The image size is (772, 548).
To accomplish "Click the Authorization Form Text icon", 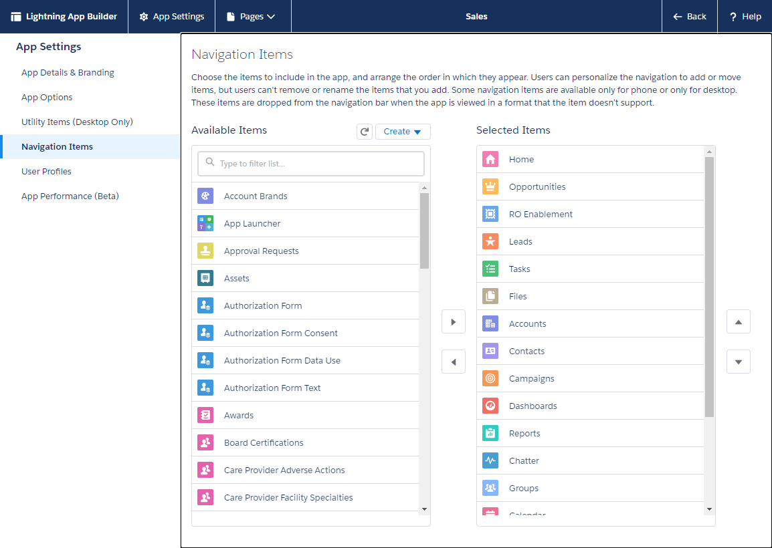I will pyautogui.click(x=205, y=388).
